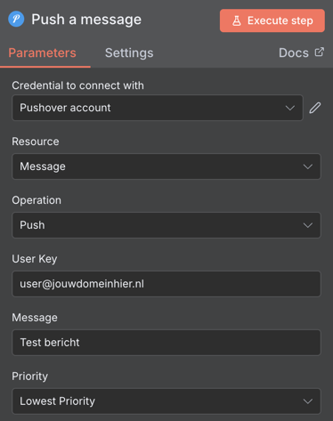Click the Push a message node title
The image size is (333, 421).
pos(86,20)
